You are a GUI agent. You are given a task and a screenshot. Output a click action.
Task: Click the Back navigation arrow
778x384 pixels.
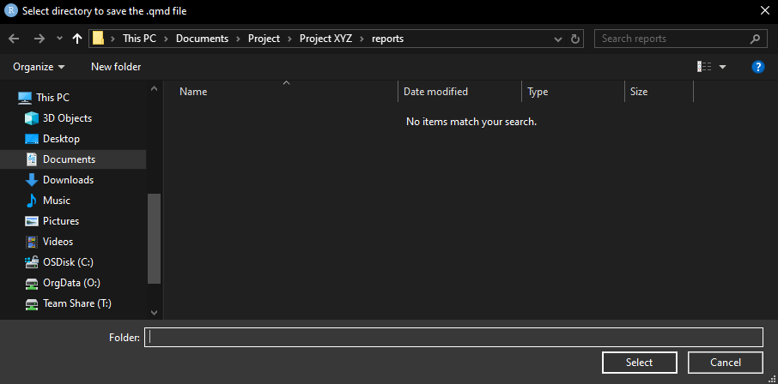[14, 39]
